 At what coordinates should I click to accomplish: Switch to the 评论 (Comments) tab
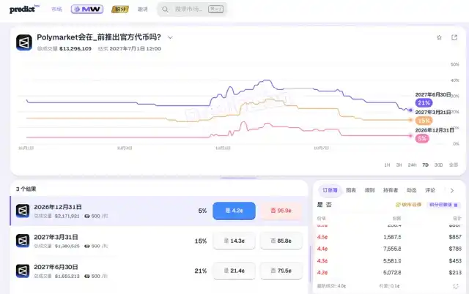click(430, 190)
